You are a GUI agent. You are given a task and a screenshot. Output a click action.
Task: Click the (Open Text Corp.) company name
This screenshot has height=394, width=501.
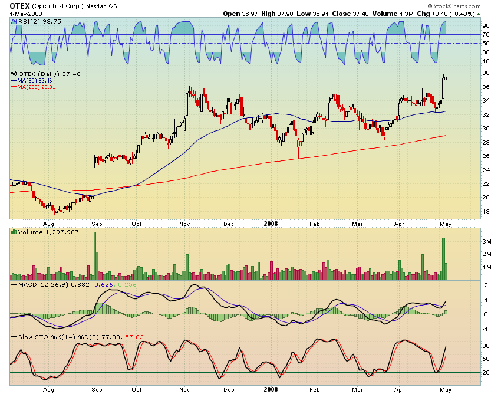[x=58, y=6]
